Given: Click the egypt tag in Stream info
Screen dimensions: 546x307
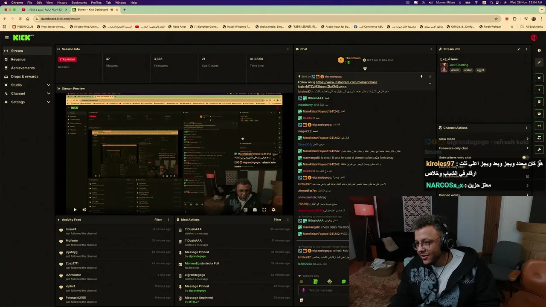Looking at the screenshot, I should [x=480, y=70].
